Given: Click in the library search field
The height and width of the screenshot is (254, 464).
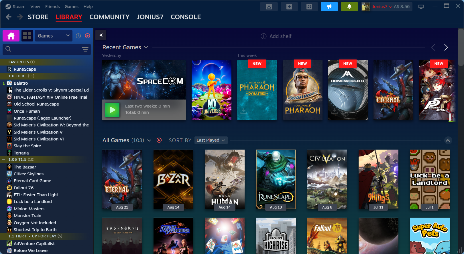Looking at the screenshot, I should tap(47, 49).
